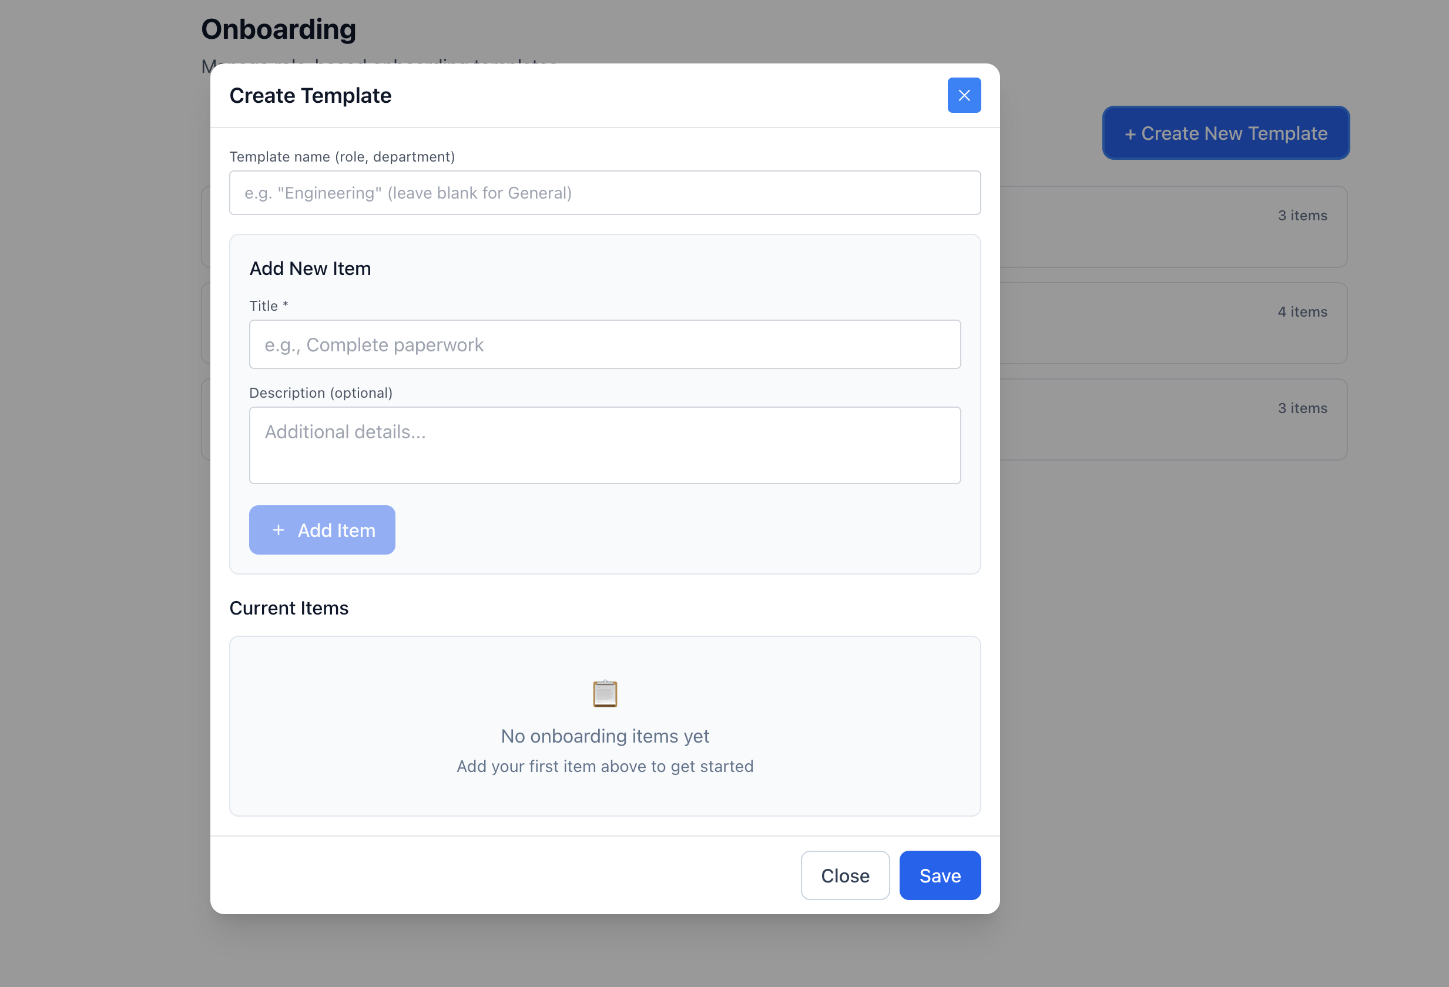This screenshot has width=1449, height=987.
Task: Click the 'Title *' field label
Action: coord(268,305)
